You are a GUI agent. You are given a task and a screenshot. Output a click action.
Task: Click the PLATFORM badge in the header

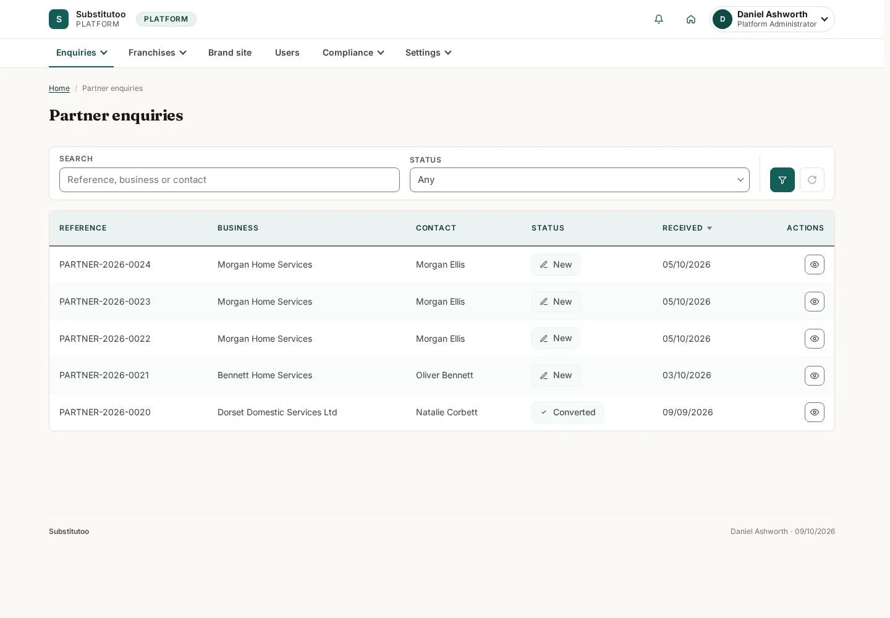[166, 19]
